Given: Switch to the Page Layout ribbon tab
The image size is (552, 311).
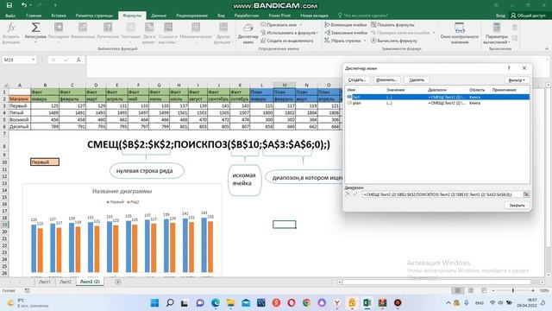Looking at the screenshot, I should pyautogui.click(x=94, y=16).
